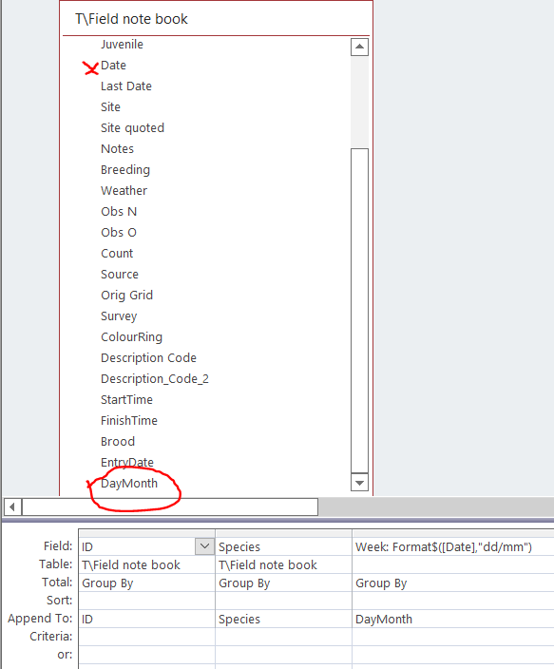554x669 pixels.
Task: Click the field list scroll down arrow
Action: click(359, 483)
